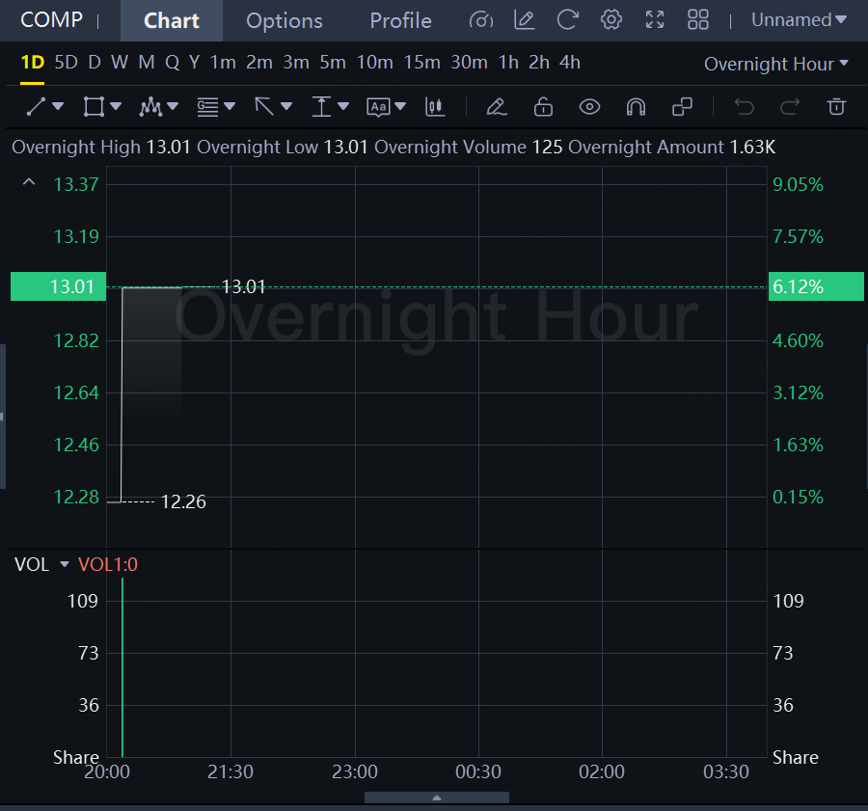This screenshot has height=811, width=868.
Task: Choose the 15m interval
Action: pyautogui.click(x=421, y=63)
